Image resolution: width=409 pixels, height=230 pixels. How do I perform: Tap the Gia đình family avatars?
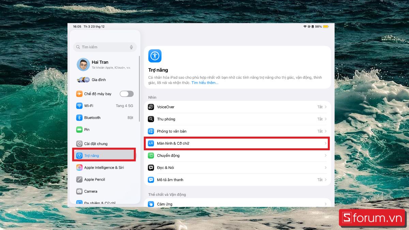tap(83, 80)
